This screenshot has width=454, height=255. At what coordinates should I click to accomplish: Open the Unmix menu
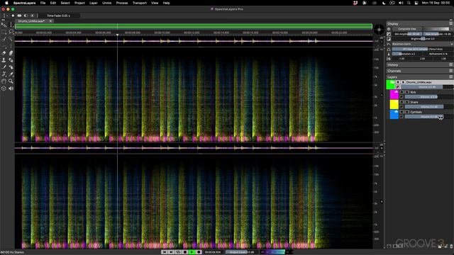coord(107,3)
